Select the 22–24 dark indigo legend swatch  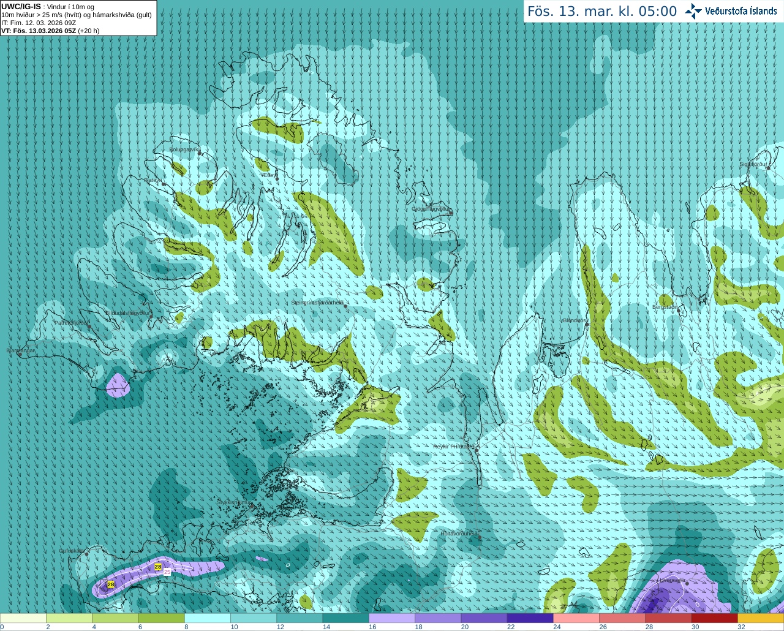click(530, 618)
